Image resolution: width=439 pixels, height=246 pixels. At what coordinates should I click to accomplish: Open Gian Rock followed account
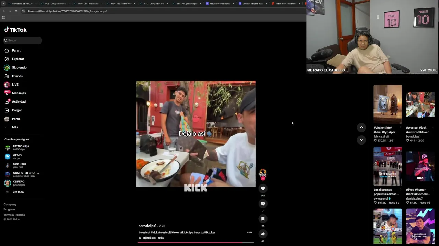click(19, 165)
